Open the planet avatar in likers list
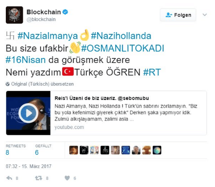This screenshot has height=187, width=215. 157,150
